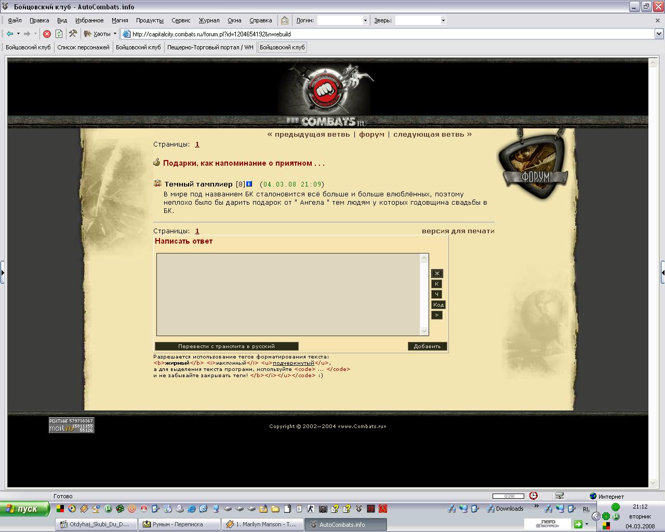The height and width of the screenshot is (532, 665).
Task: Click the page's vertical scrollbar down arrow
Action: click(x=653, y=483)
